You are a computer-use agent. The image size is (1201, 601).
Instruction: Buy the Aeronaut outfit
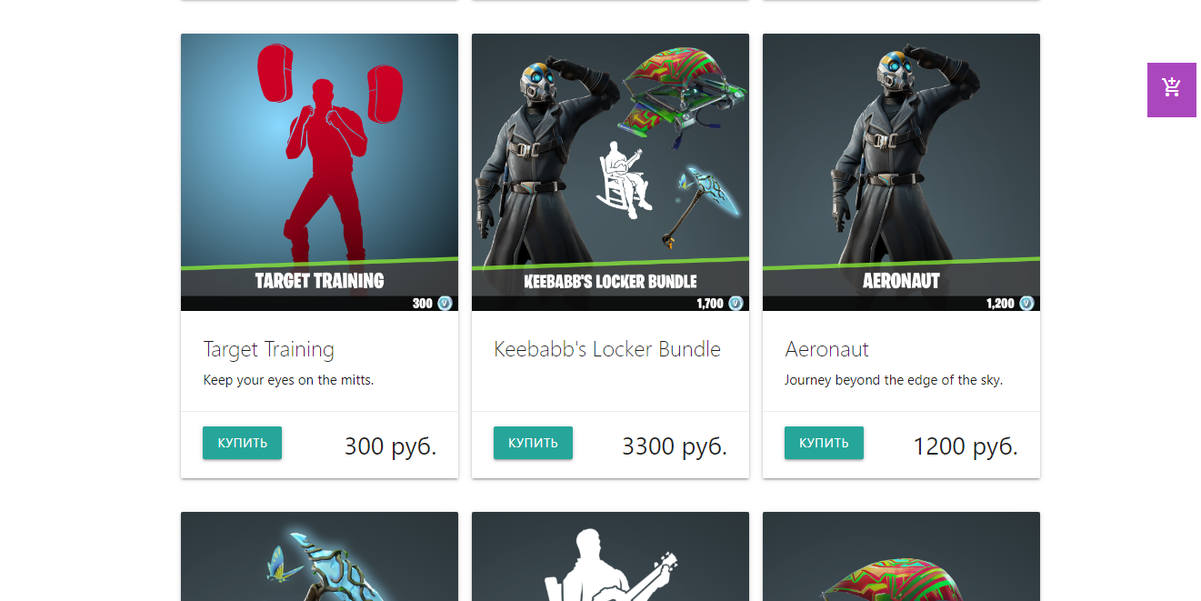tap(824, 443)
